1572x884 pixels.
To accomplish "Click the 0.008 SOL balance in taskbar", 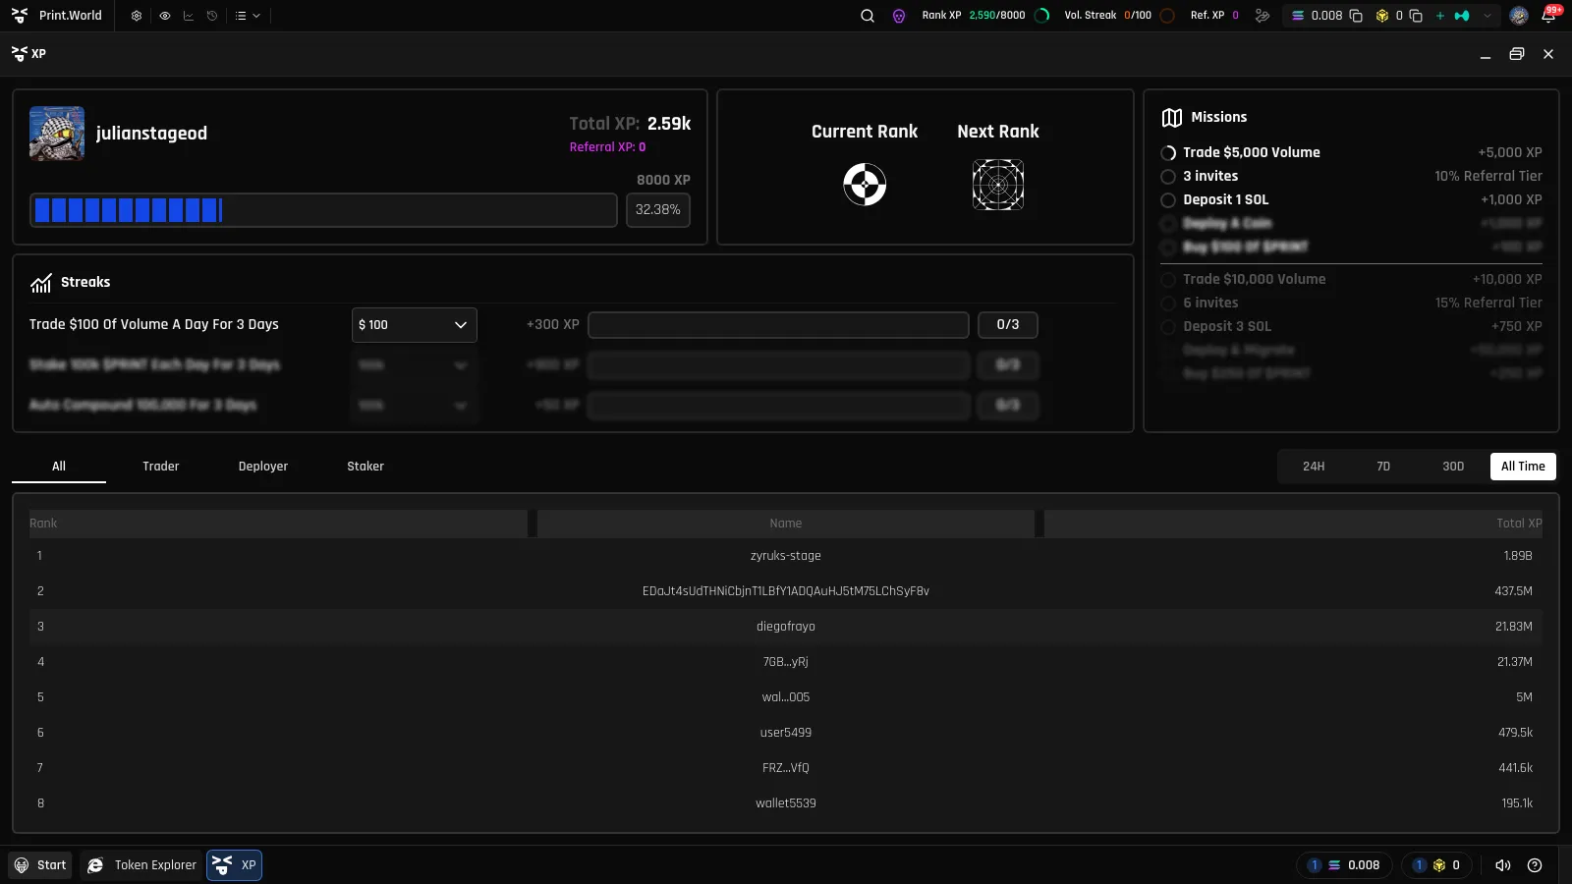I will click(x=1344, y=865).
